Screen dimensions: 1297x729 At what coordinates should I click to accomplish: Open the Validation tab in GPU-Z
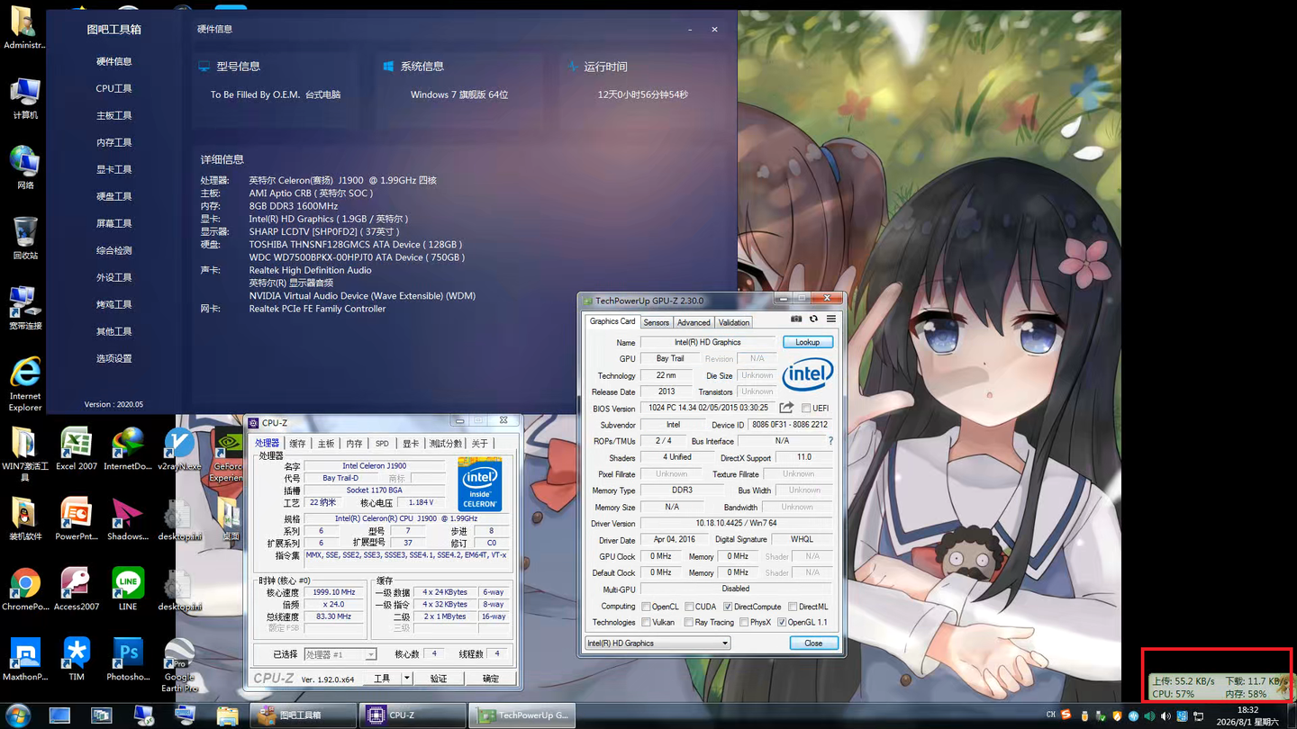click(734, 322)
